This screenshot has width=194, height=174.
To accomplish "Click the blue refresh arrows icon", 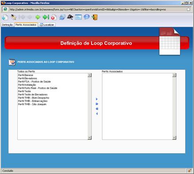I will (x=62, y=17).
